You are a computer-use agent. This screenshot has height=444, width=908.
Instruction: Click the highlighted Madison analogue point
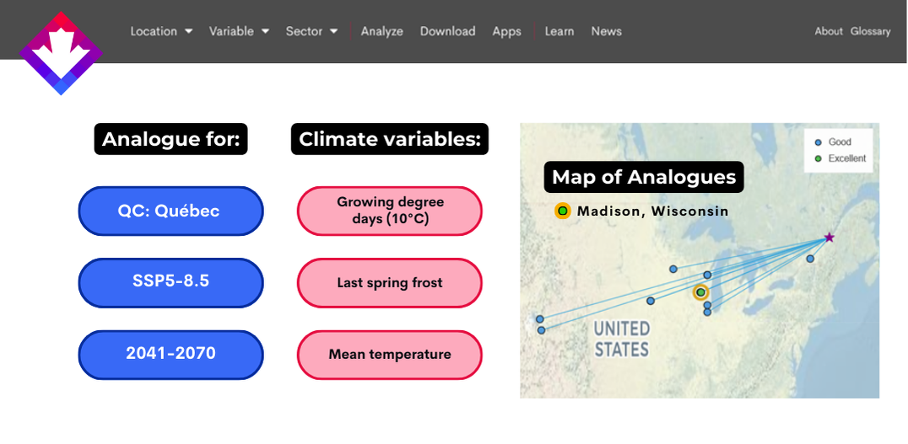pos(700,292)
